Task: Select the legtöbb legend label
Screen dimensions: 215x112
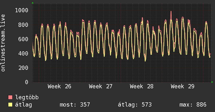Action: click(x=27, y=97)
